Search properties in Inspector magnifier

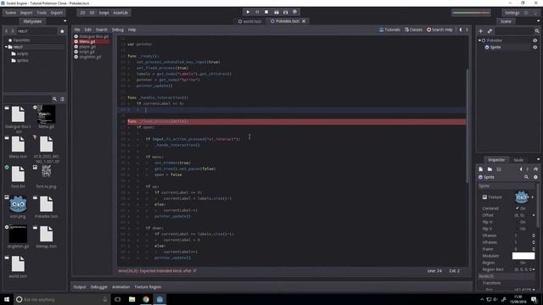(526, 177)
